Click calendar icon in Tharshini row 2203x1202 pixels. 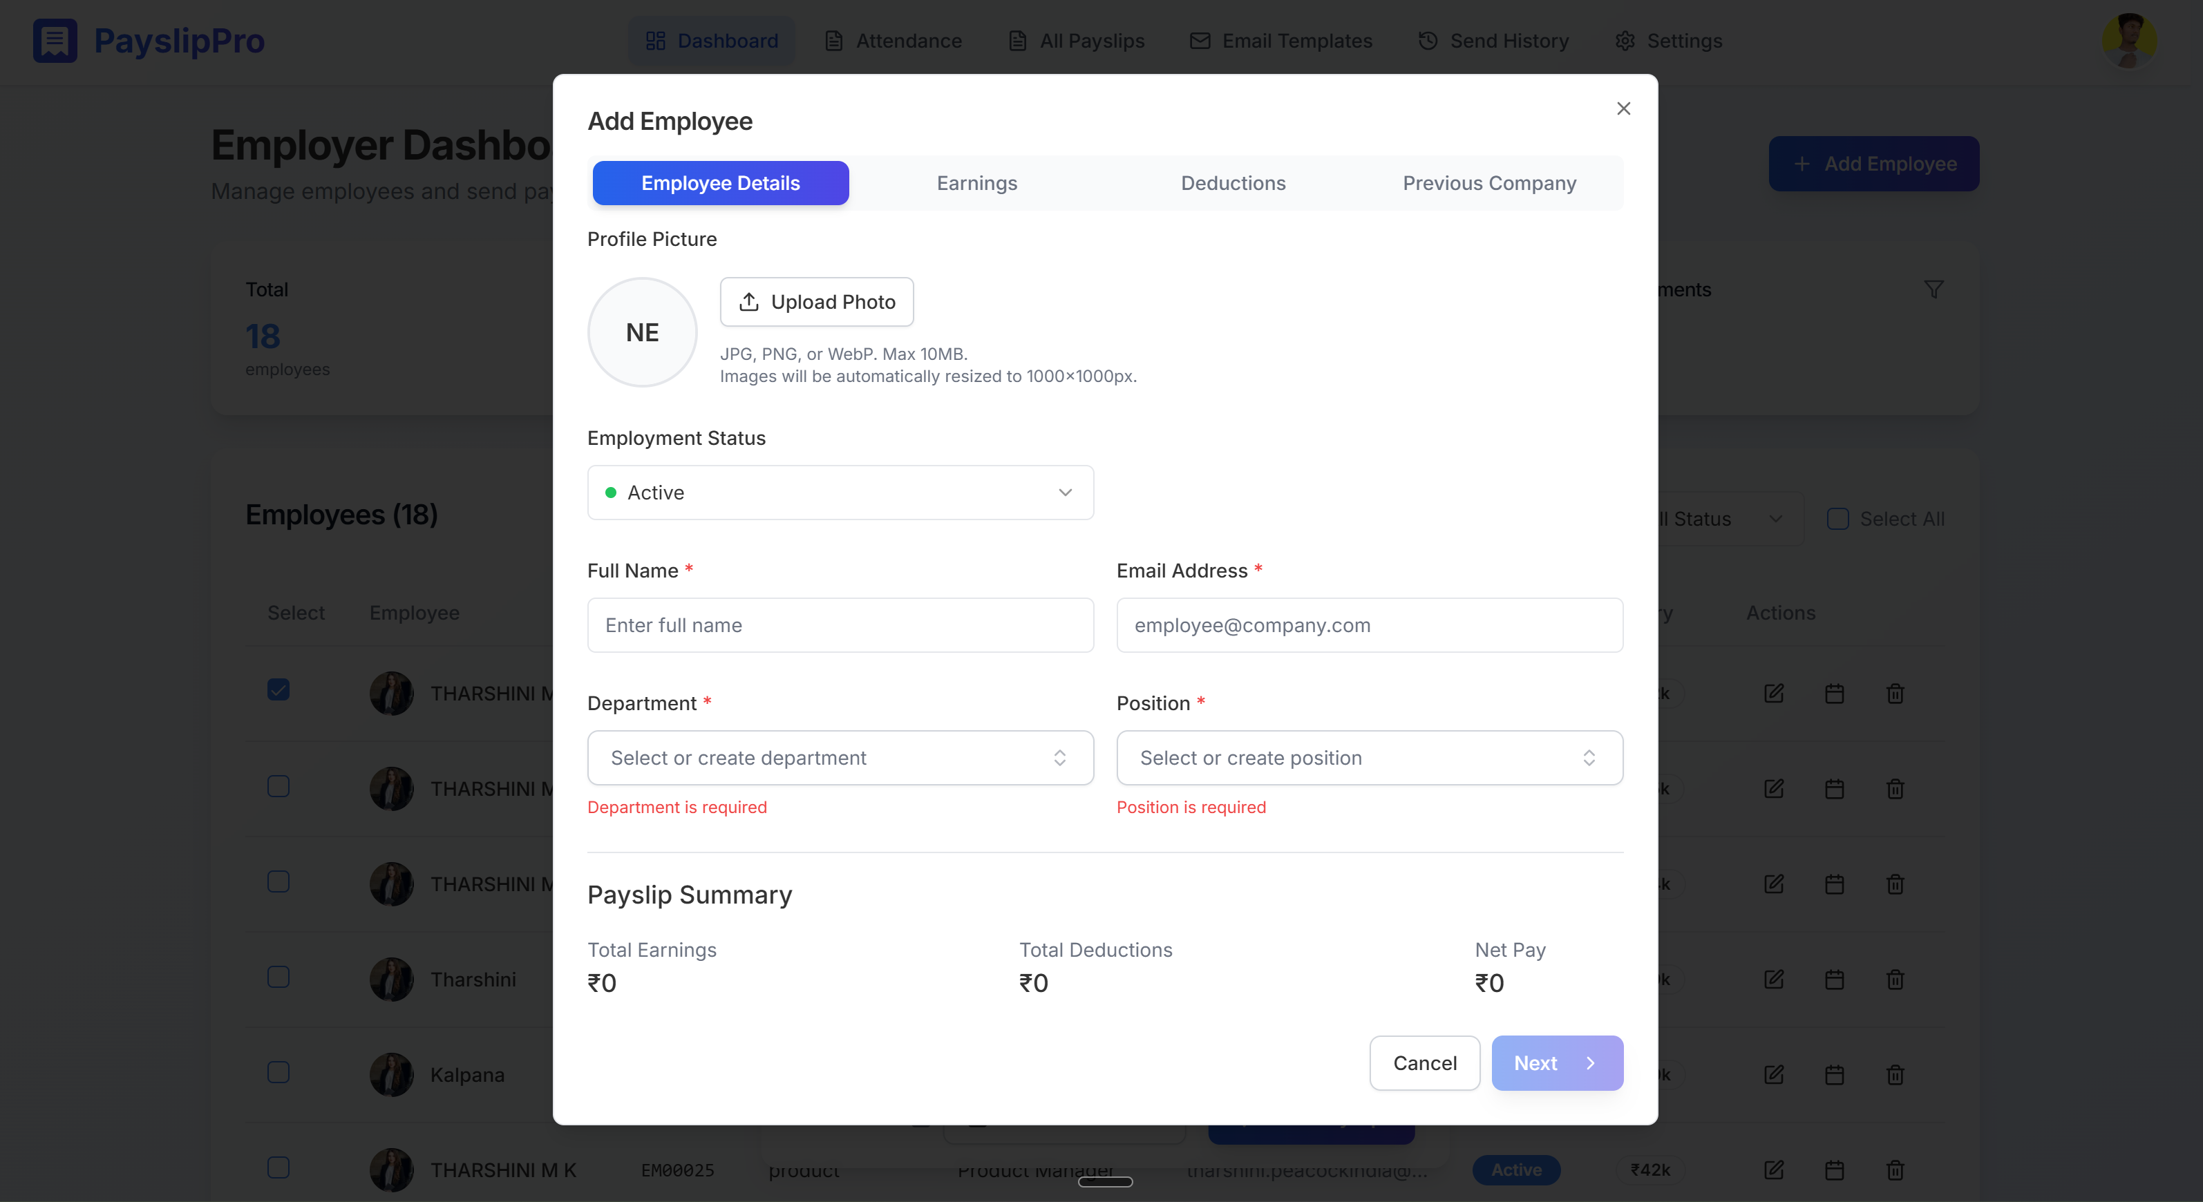tap(1835, 979)
